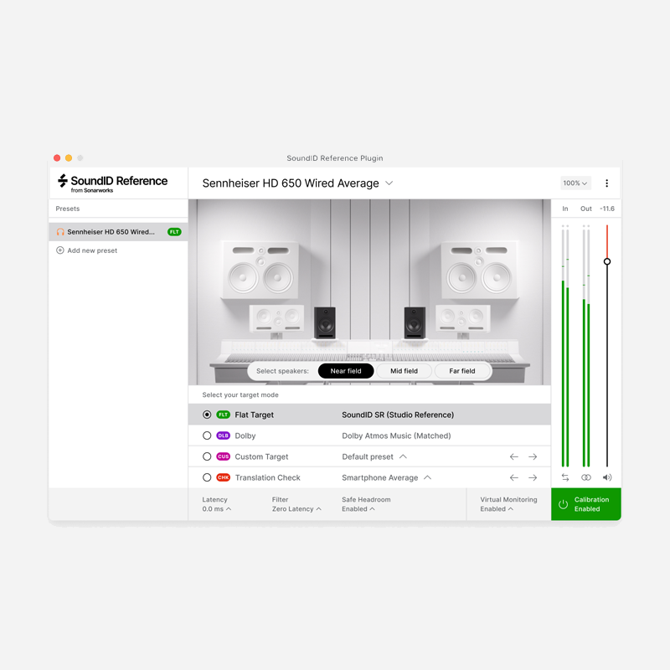670x670 pixels.
Task: Click the green FLT badge on the sidebar preset
Action: (x=173, y=231)
